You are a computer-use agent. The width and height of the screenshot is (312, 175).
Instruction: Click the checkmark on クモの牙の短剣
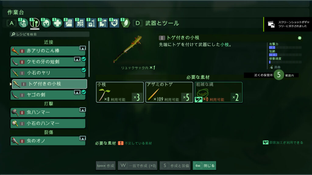[84, 59]
